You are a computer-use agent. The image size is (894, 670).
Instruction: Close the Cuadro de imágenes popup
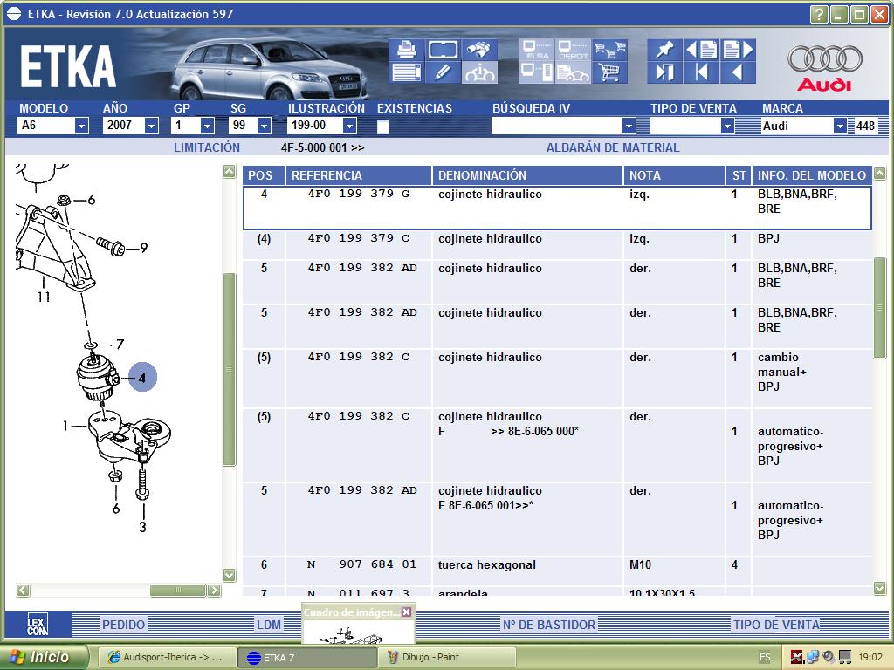(406, 612)
